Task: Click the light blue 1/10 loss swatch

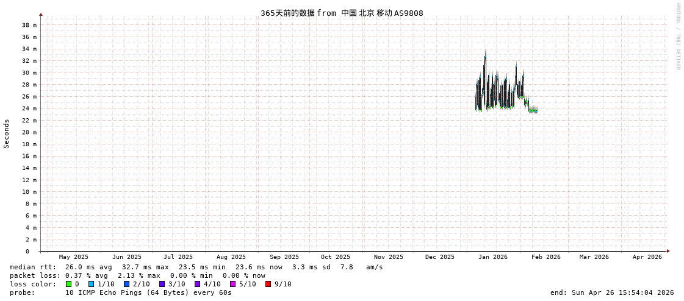Action: click(92, 284)
